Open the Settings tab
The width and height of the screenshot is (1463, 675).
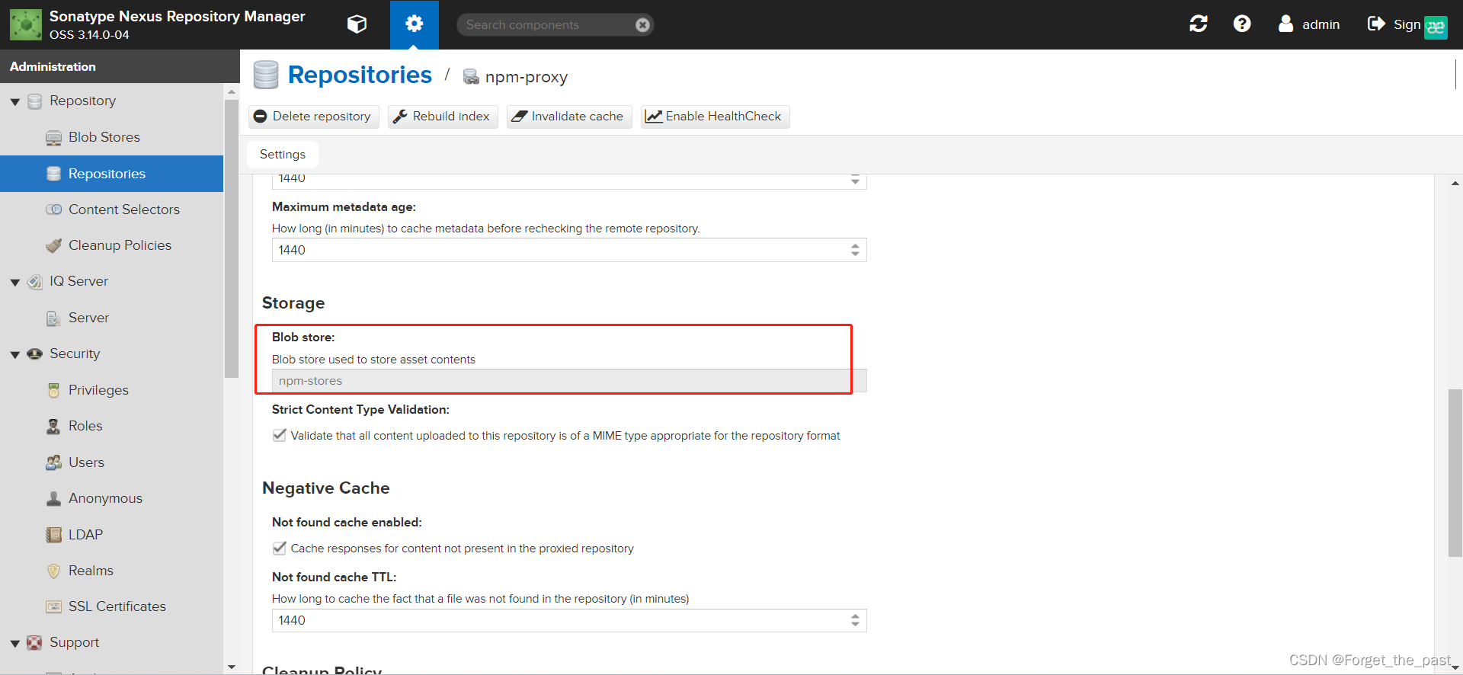point(283,155)
